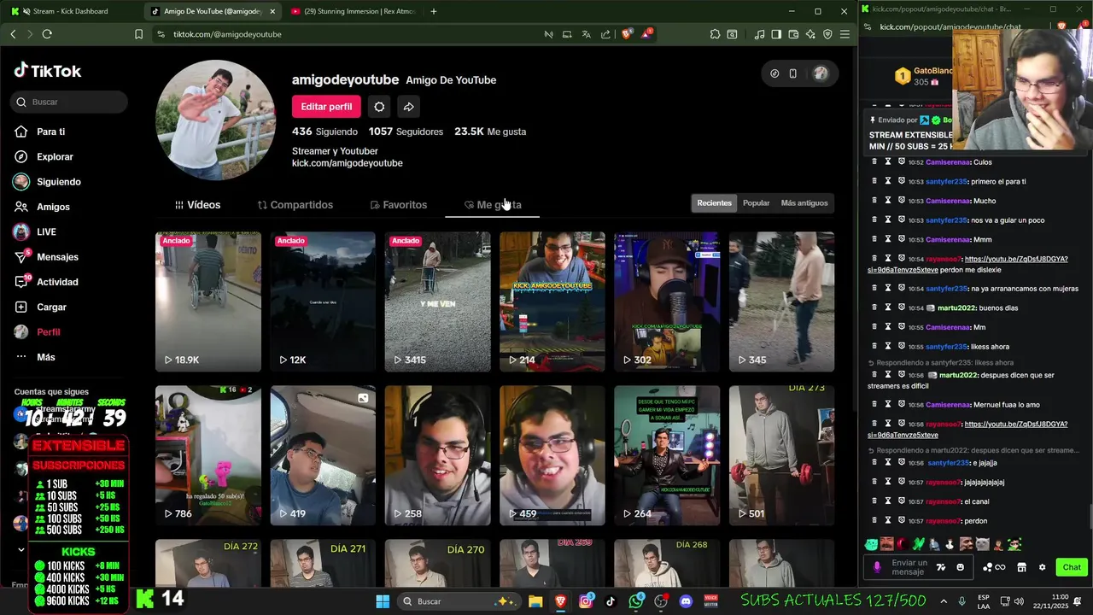Open TikTok logo home link
This screenshot has height=615, width=1093.
tap(48, 71)
